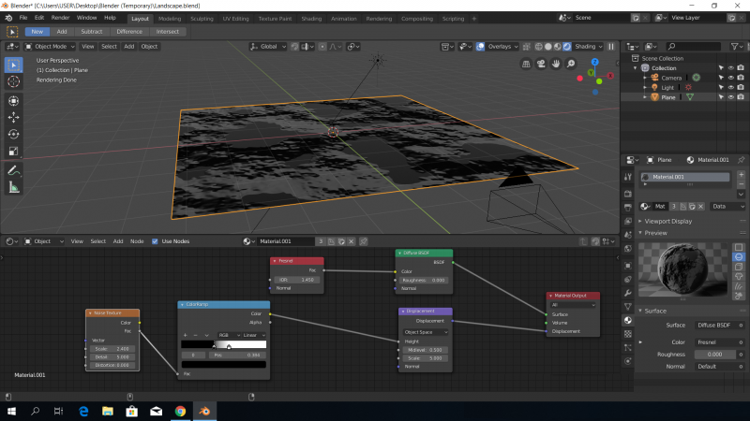The image size is (750, 421).
Task: Click the ColorRamp gradient bar
Action: (223, 344)
